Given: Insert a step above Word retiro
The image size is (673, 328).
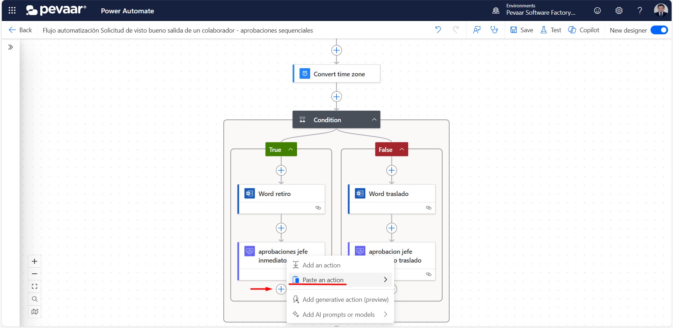Looking at the screenshot, I should click(281, 170).
